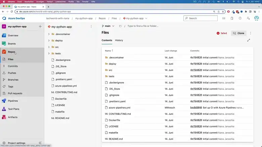The width and height of the screenshot is (262, 147).
Task: Click the Search box in header
Action: [x=201, y=18]
